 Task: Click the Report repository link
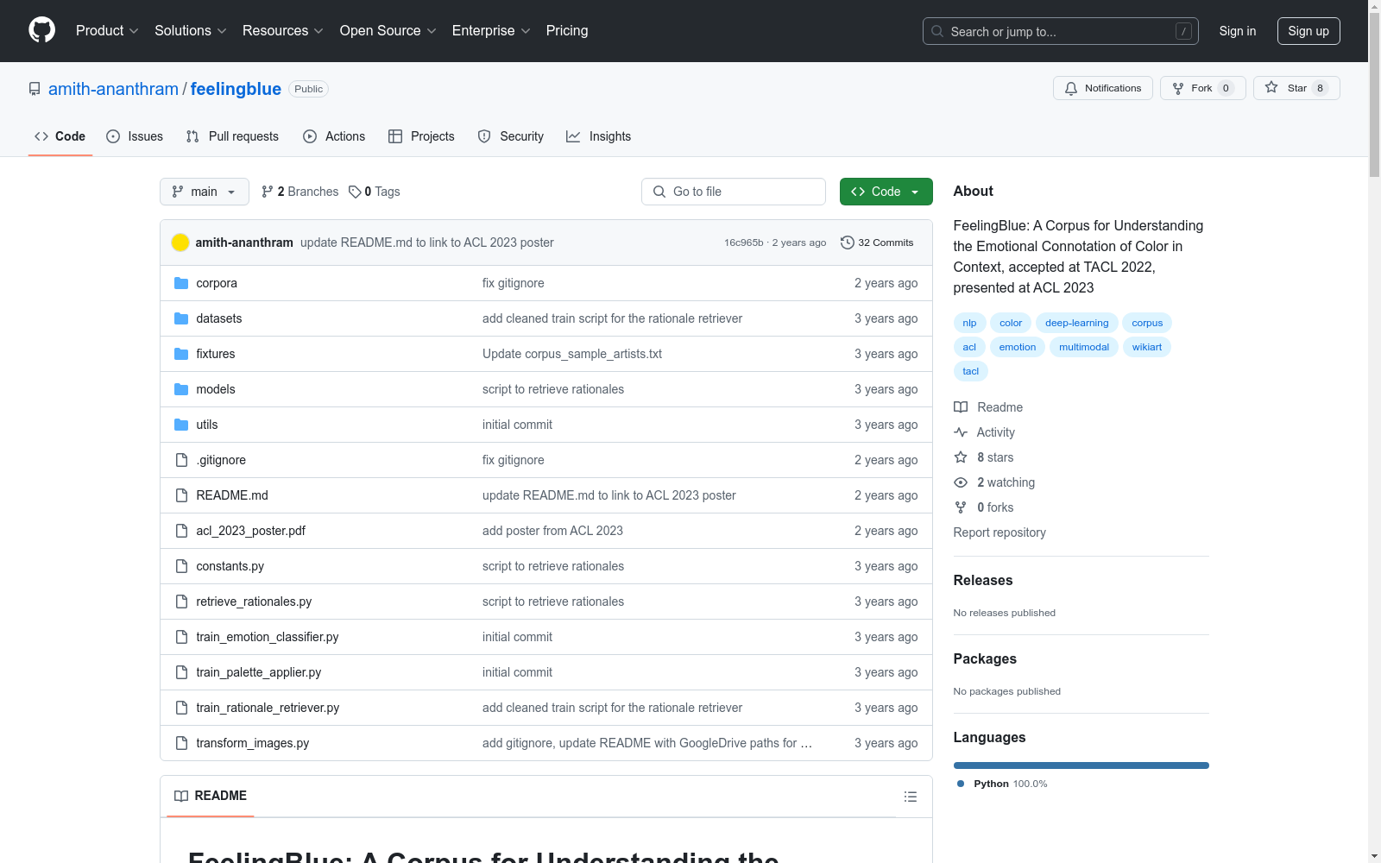tap(999, 532)
